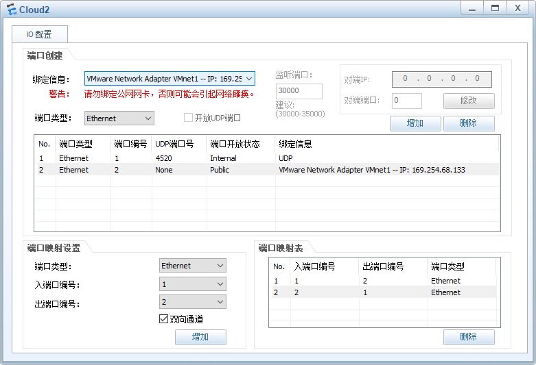The width and height of the screenshot is (536, 365).
Task: Click 增加 button under port mapping settings
Action: 200,337
